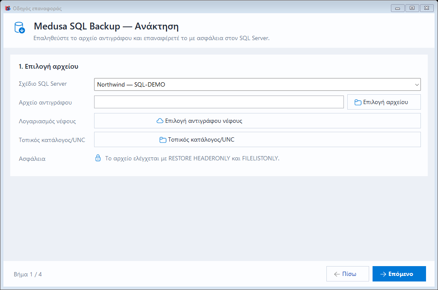Click the subtitle text under the Medusa title
The width and height of the screenshot is (438, 290).
tap(151, 38)
